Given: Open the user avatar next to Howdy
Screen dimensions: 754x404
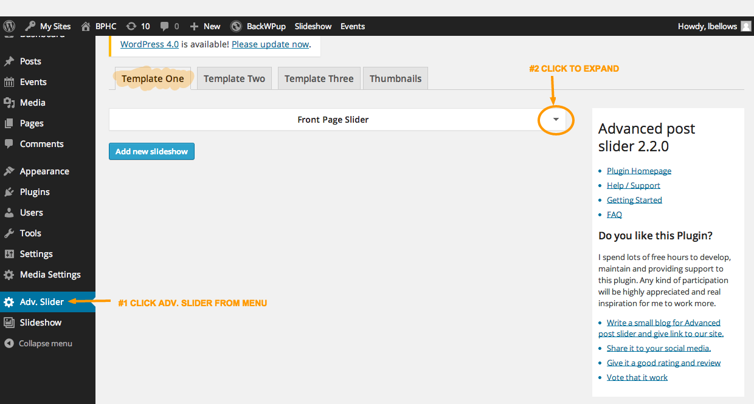Looking at the screenshot, I should point(745,26).
